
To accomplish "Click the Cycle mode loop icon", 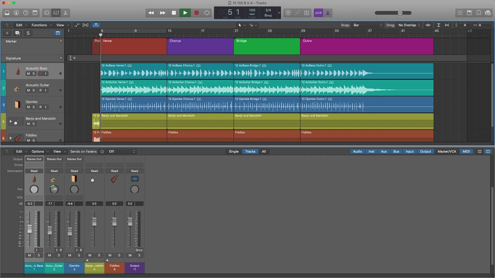I will [x=207, y=13].
